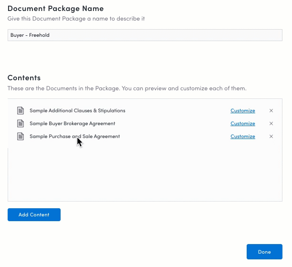Remove Sample Additional Clauses & Stipulations with X

(x=271, y=110)
